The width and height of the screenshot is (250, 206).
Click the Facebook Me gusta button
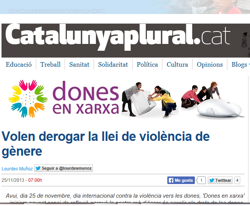[x=181, y=180]
